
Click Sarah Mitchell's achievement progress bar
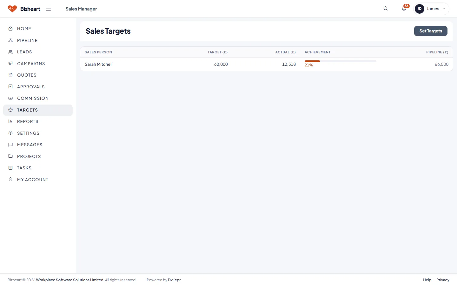341,61
